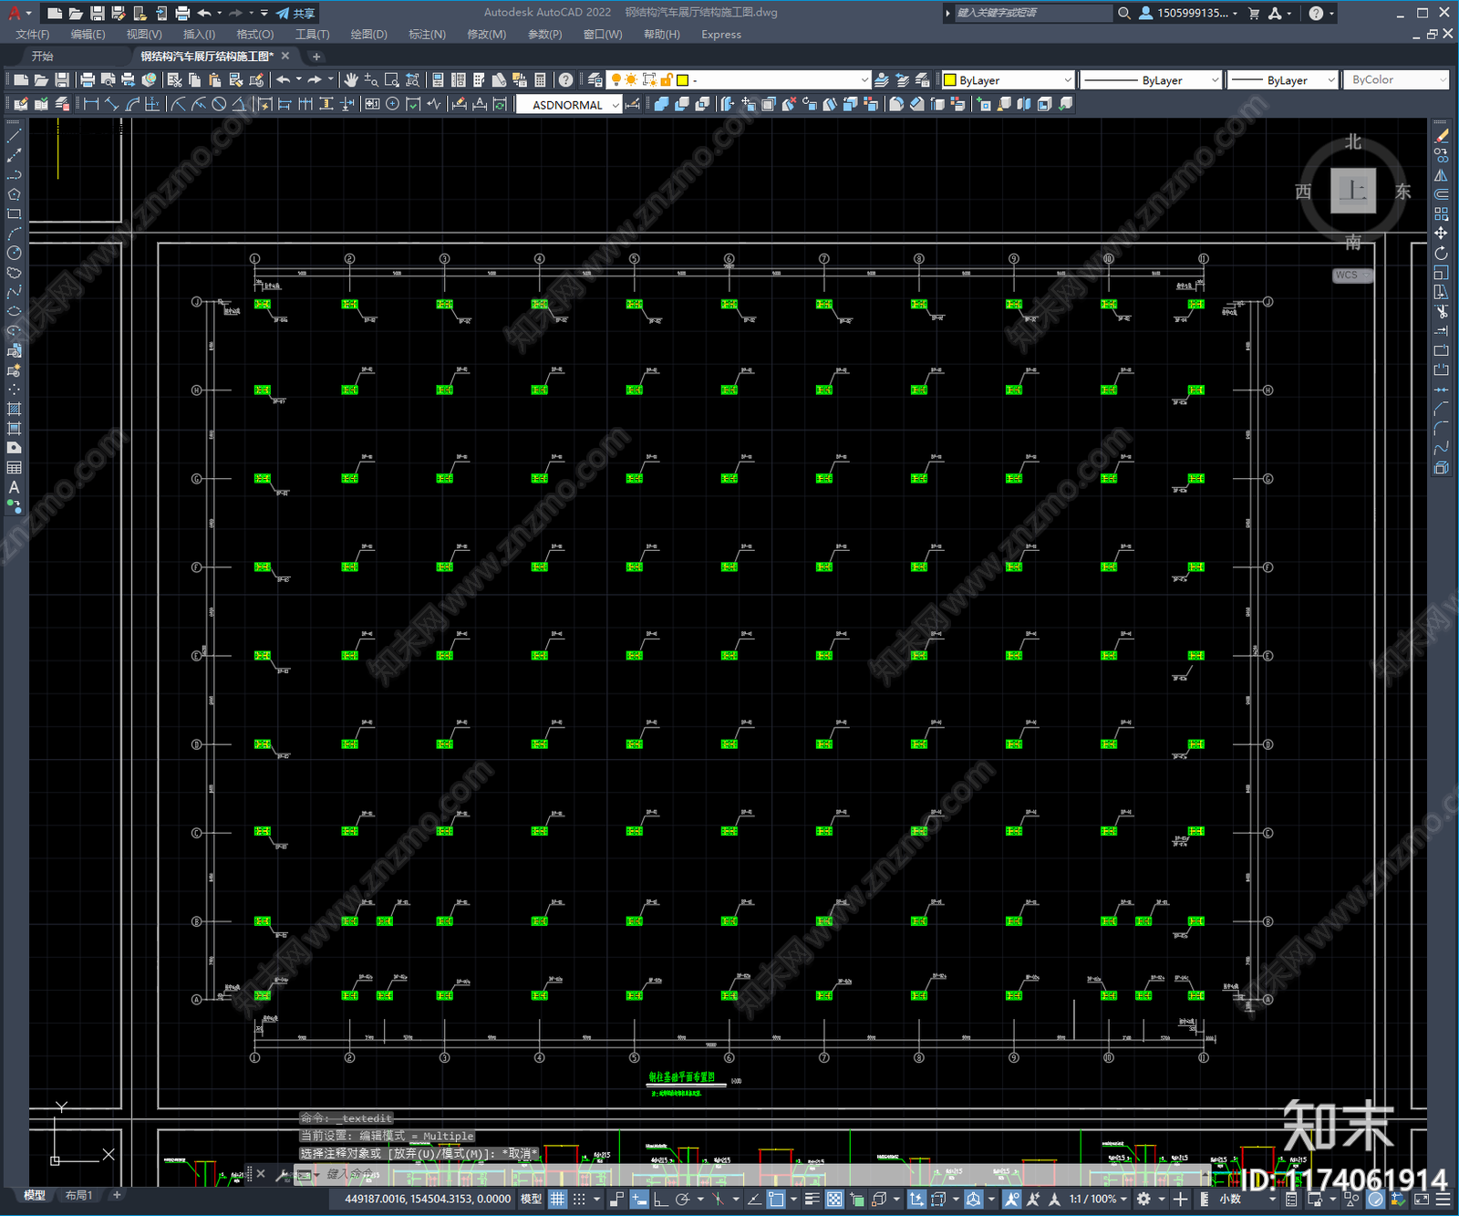This screenshot has width=1459, height=1216.
Task: Select the Erase modify tool
Action: coord(1441,136)
